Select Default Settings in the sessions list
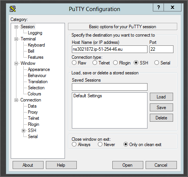 [x=88, y=96]
